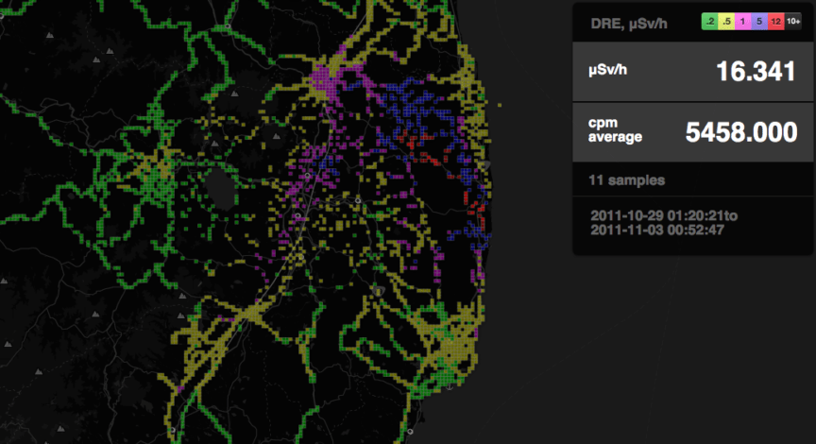The image size is (816, 444).
Task: Select the black 10+ legend swatch
Action: pyautogui.click(x=793, y=21)
